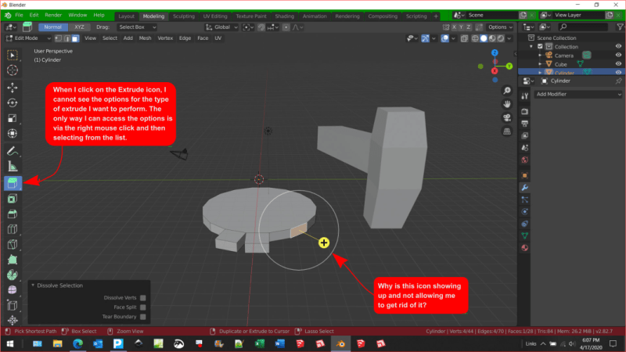Add a new workspace tab
The width and height of the screenshot is (626, 352).
tap(436, 16)
